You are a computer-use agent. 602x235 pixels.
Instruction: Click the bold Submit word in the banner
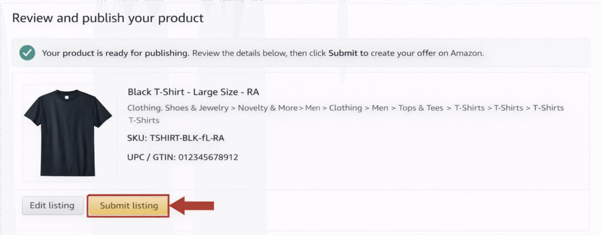(343, 53)
